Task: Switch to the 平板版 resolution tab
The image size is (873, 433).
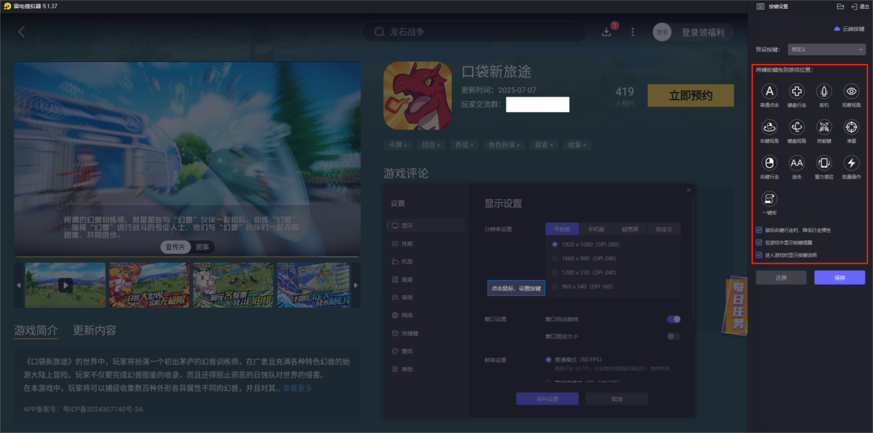Action: 562,229
